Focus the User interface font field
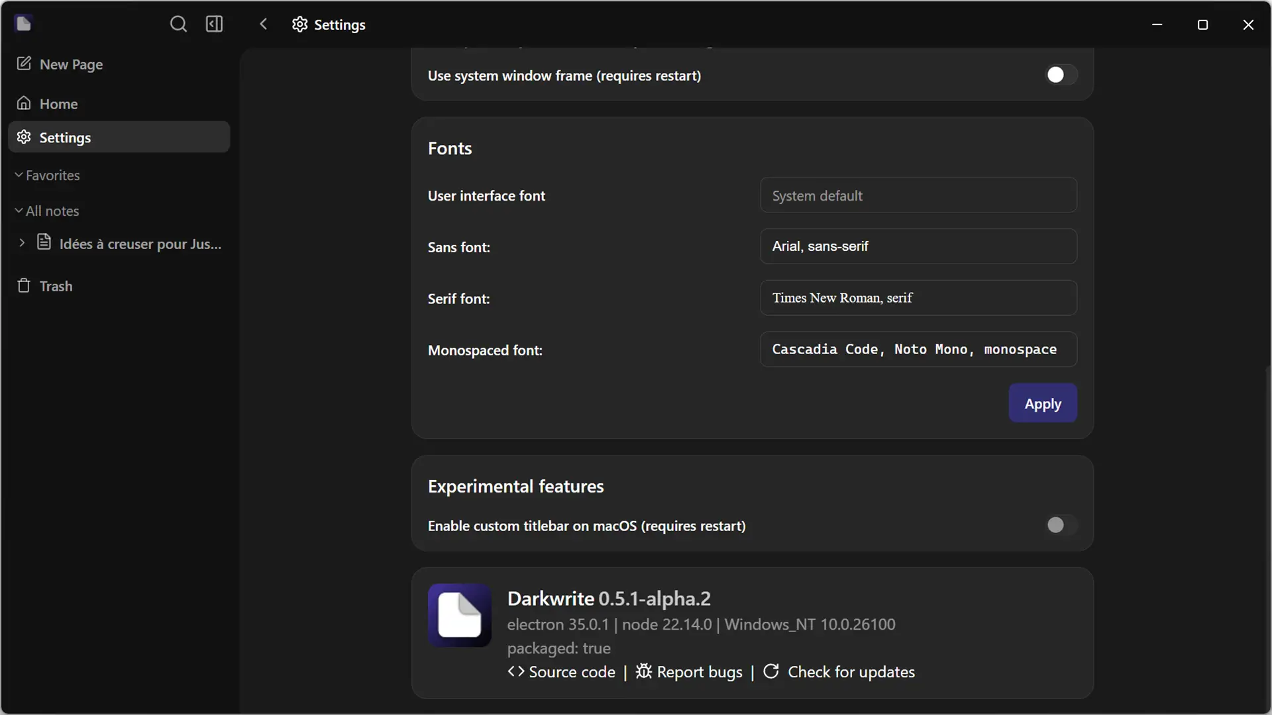1272x715 pixels. [918, 195]
